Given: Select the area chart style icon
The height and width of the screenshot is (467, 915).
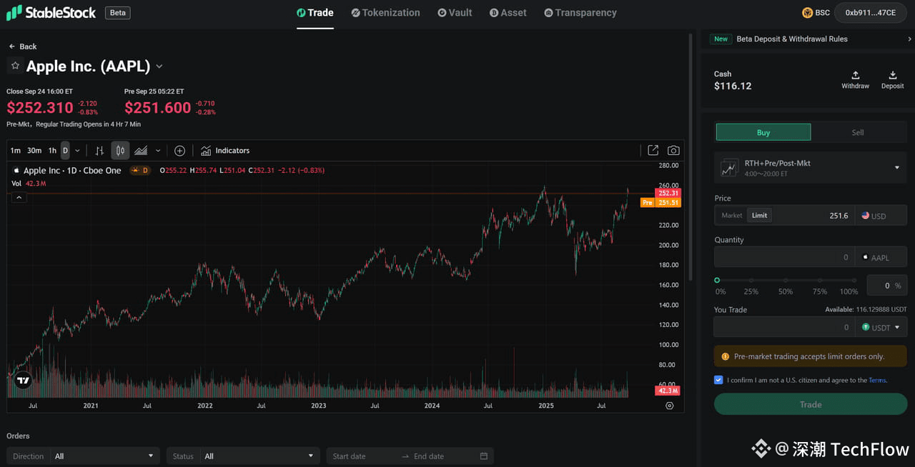Looking at the screenshot, I should (141, 151).
